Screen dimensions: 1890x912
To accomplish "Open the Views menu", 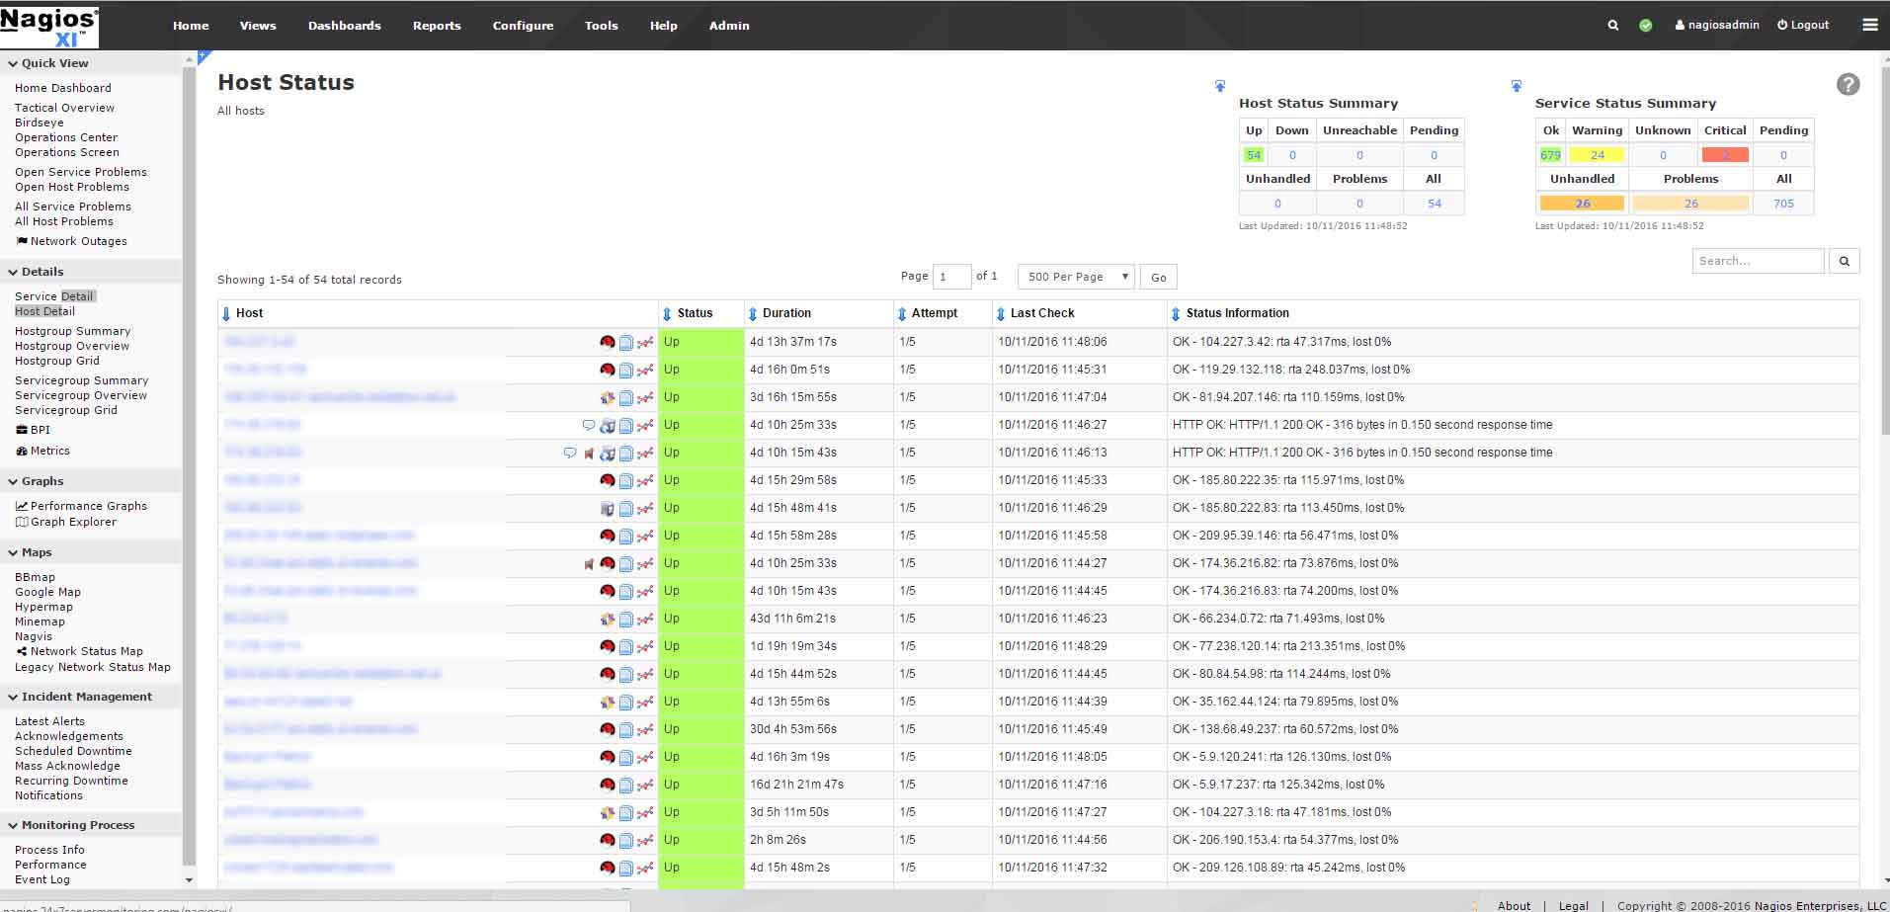I will click(x=258, y=26).
